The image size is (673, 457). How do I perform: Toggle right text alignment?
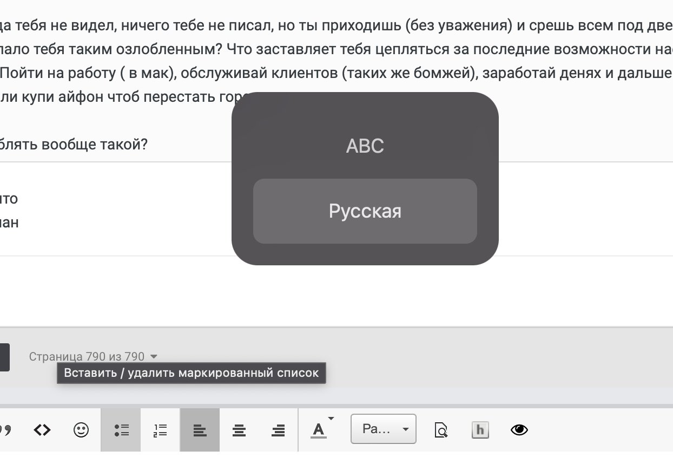coord(278,429)
